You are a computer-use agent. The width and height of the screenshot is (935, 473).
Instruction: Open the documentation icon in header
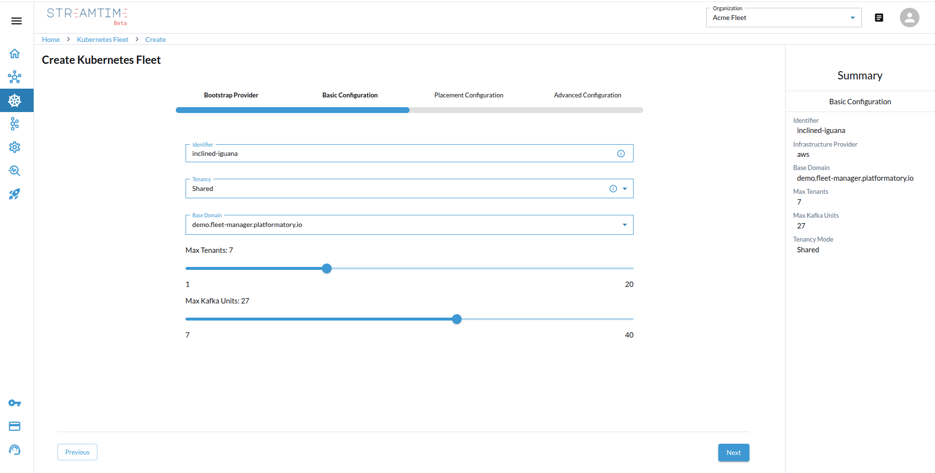[879, 18]
